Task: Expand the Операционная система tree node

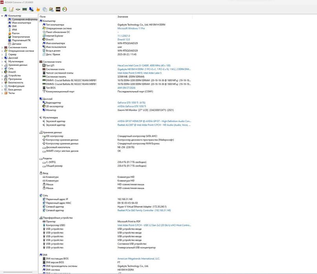Action: [x=2, y=51]
